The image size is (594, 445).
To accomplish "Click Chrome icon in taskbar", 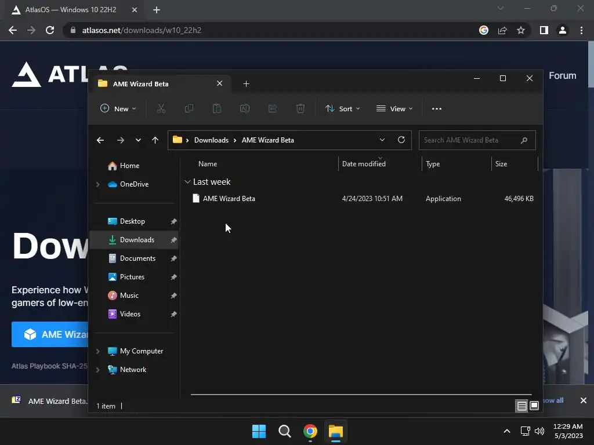I will [310, 431].
